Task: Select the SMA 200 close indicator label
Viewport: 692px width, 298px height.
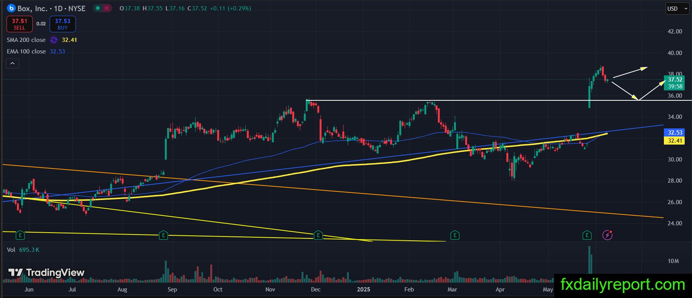Action: click(26, 40)
